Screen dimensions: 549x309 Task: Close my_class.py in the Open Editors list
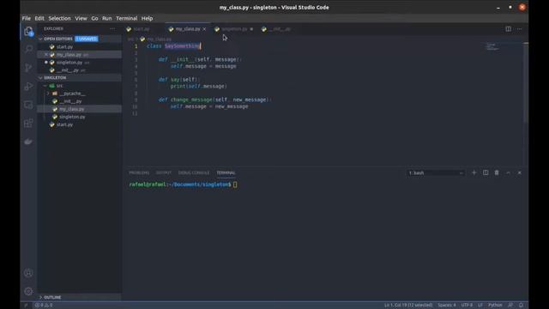(46, 55)
